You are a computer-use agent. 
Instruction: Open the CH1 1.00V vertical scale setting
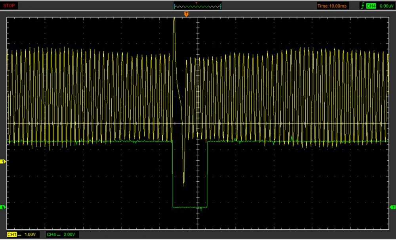click(30, 235)
